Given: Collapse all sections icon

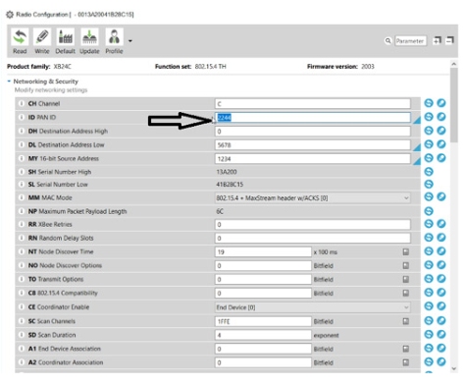Looking at the screenshot, I should pos(450,40).
